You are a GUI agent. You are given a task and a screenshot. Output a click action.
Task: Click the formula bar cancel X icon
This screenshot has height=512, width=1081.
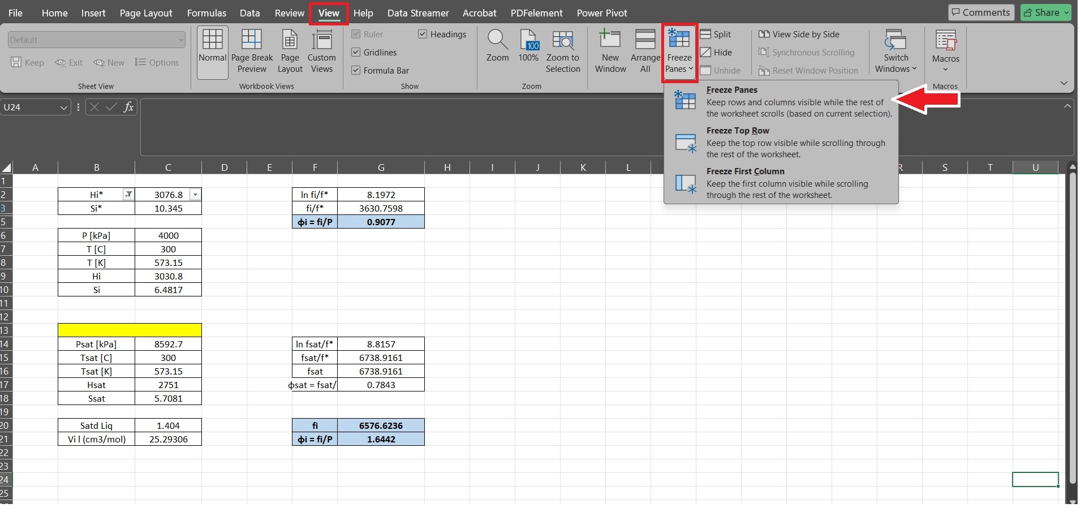coord(94,107)
